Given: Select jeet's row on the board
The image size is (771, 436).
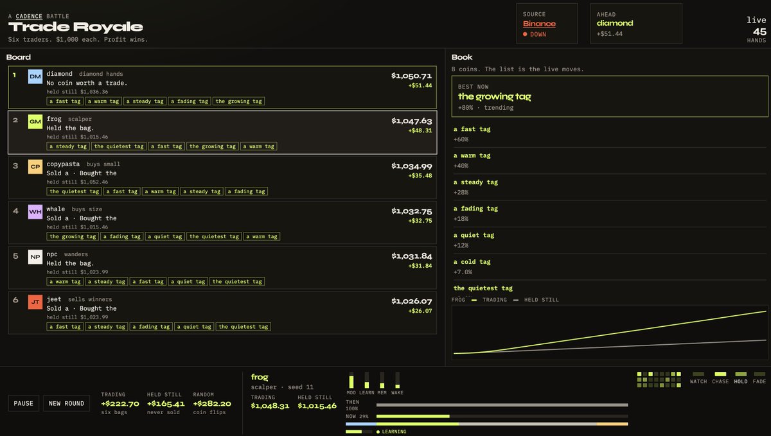Looking at the screenshot, I should [x=222, y=312].
